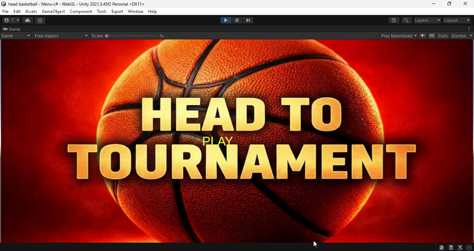
Task: Pause the game
Action: coord(237,20)
